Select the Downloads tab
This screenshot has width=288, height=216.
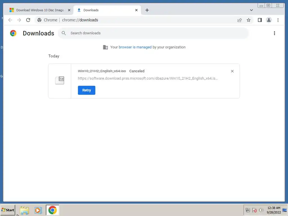pos(107,10)
